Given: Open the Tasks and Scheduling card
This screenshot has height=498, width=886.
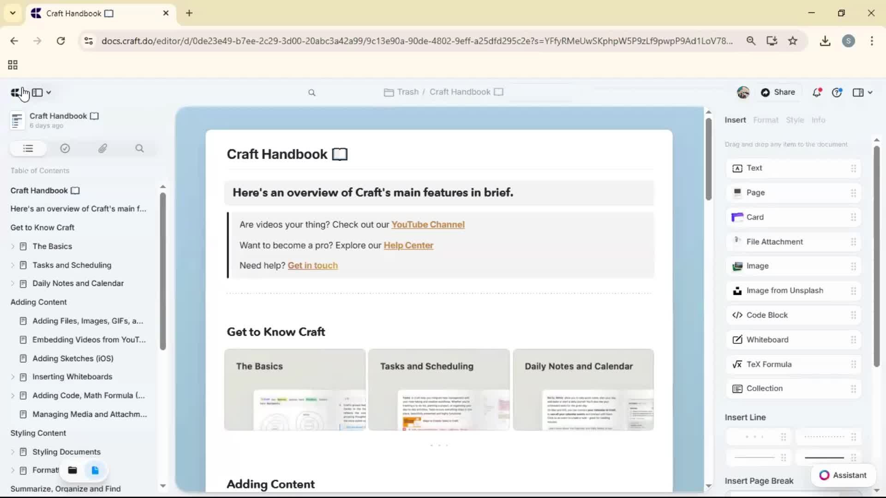Looking at the screenshot, I should point(439,390).
